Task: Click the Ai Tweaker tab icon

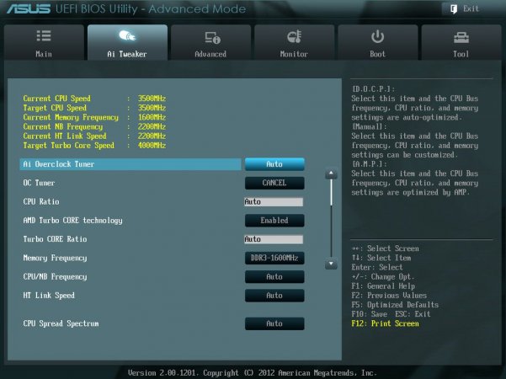Action: coord(127,35)
